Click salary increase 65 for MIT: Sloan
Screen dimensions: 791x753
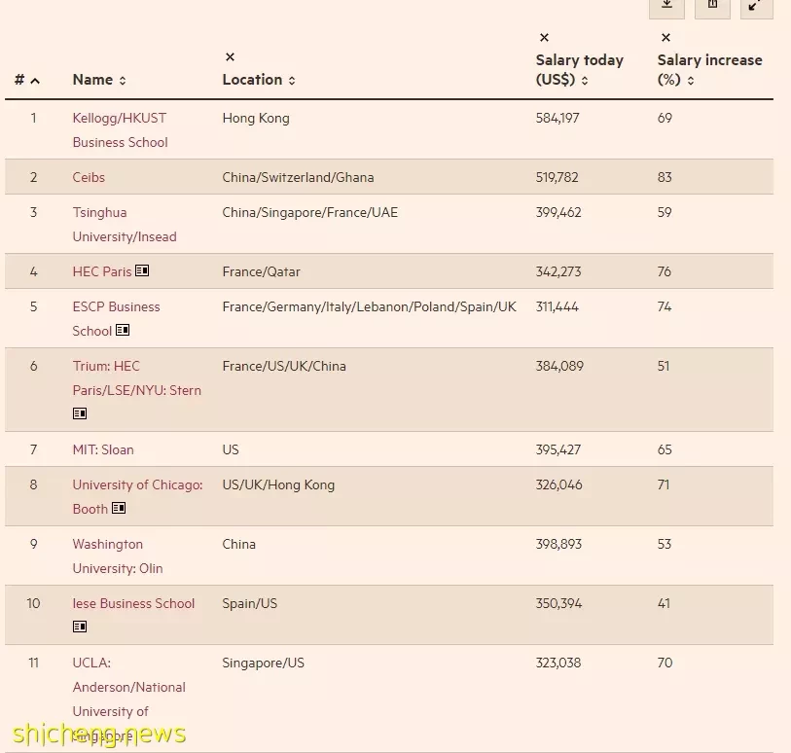point(665,449)
